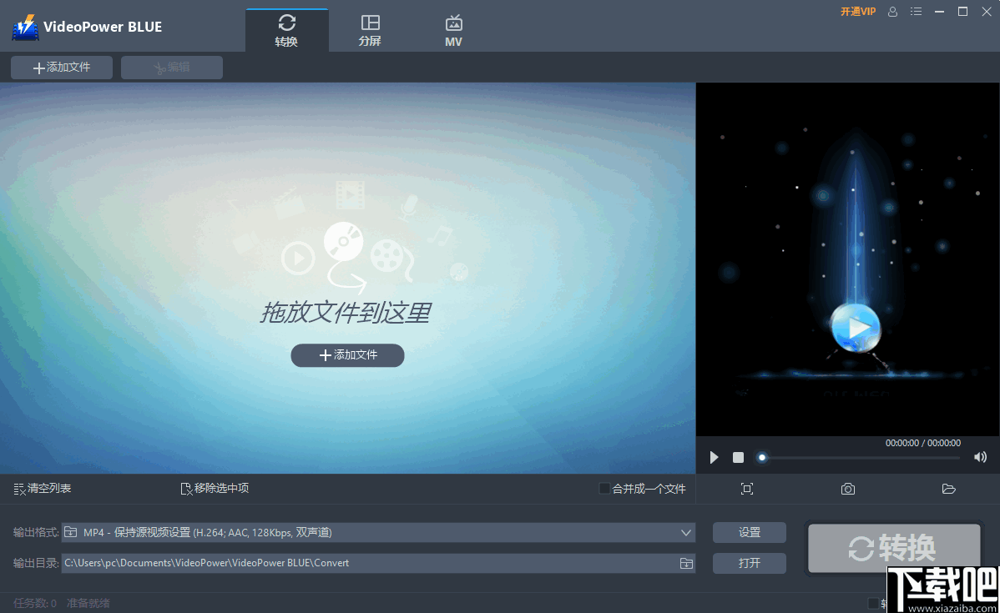
Task: Open the menu list icon in title bar
Action: 916,11
